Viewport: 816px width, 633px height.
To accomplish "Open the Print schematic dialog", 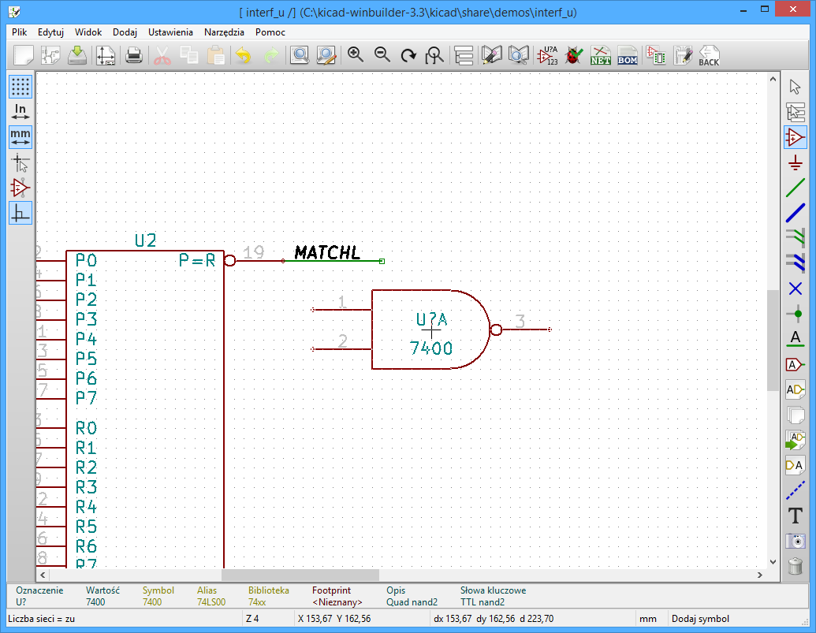I will point(134,55).
